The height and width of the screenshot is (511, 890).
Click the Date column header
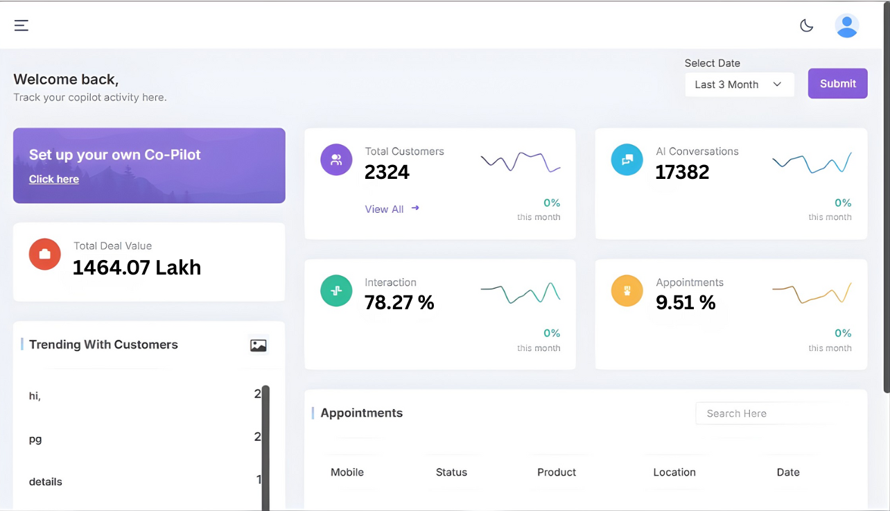tap(788, 472)
